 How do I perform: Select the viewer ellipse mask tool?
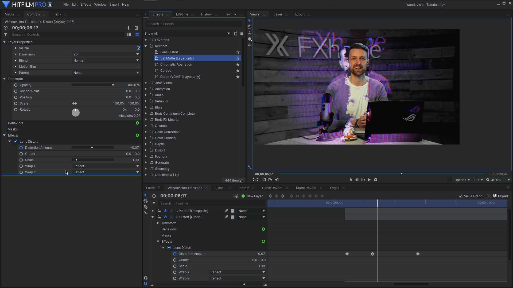250,39
